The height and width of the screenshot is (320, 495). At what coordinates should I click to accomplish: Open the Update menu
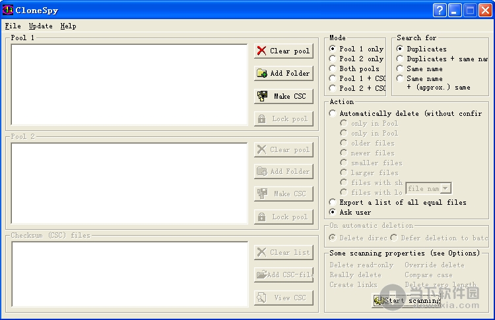pyautogui.click(x=41, y=26)
